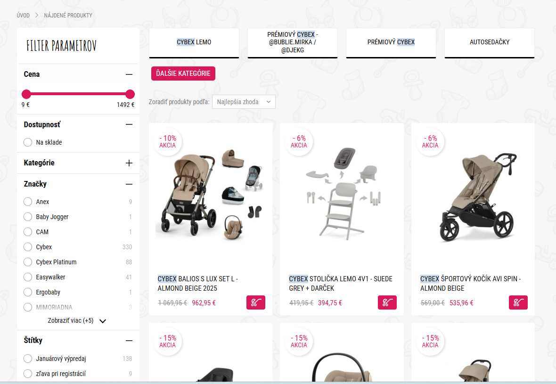
Task: Click the Ďalšie kategórie button
Action: point(183,74)
